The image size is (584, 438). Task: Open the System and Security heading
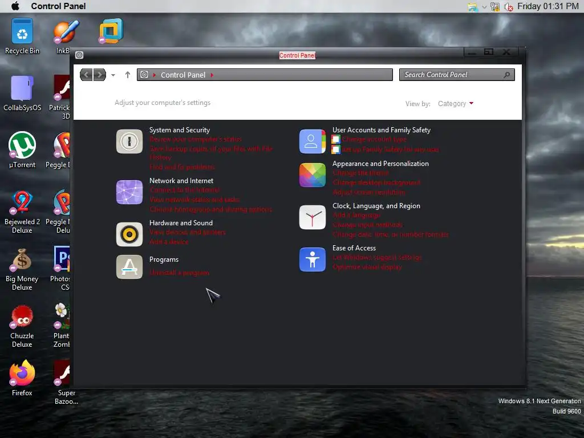180,130
